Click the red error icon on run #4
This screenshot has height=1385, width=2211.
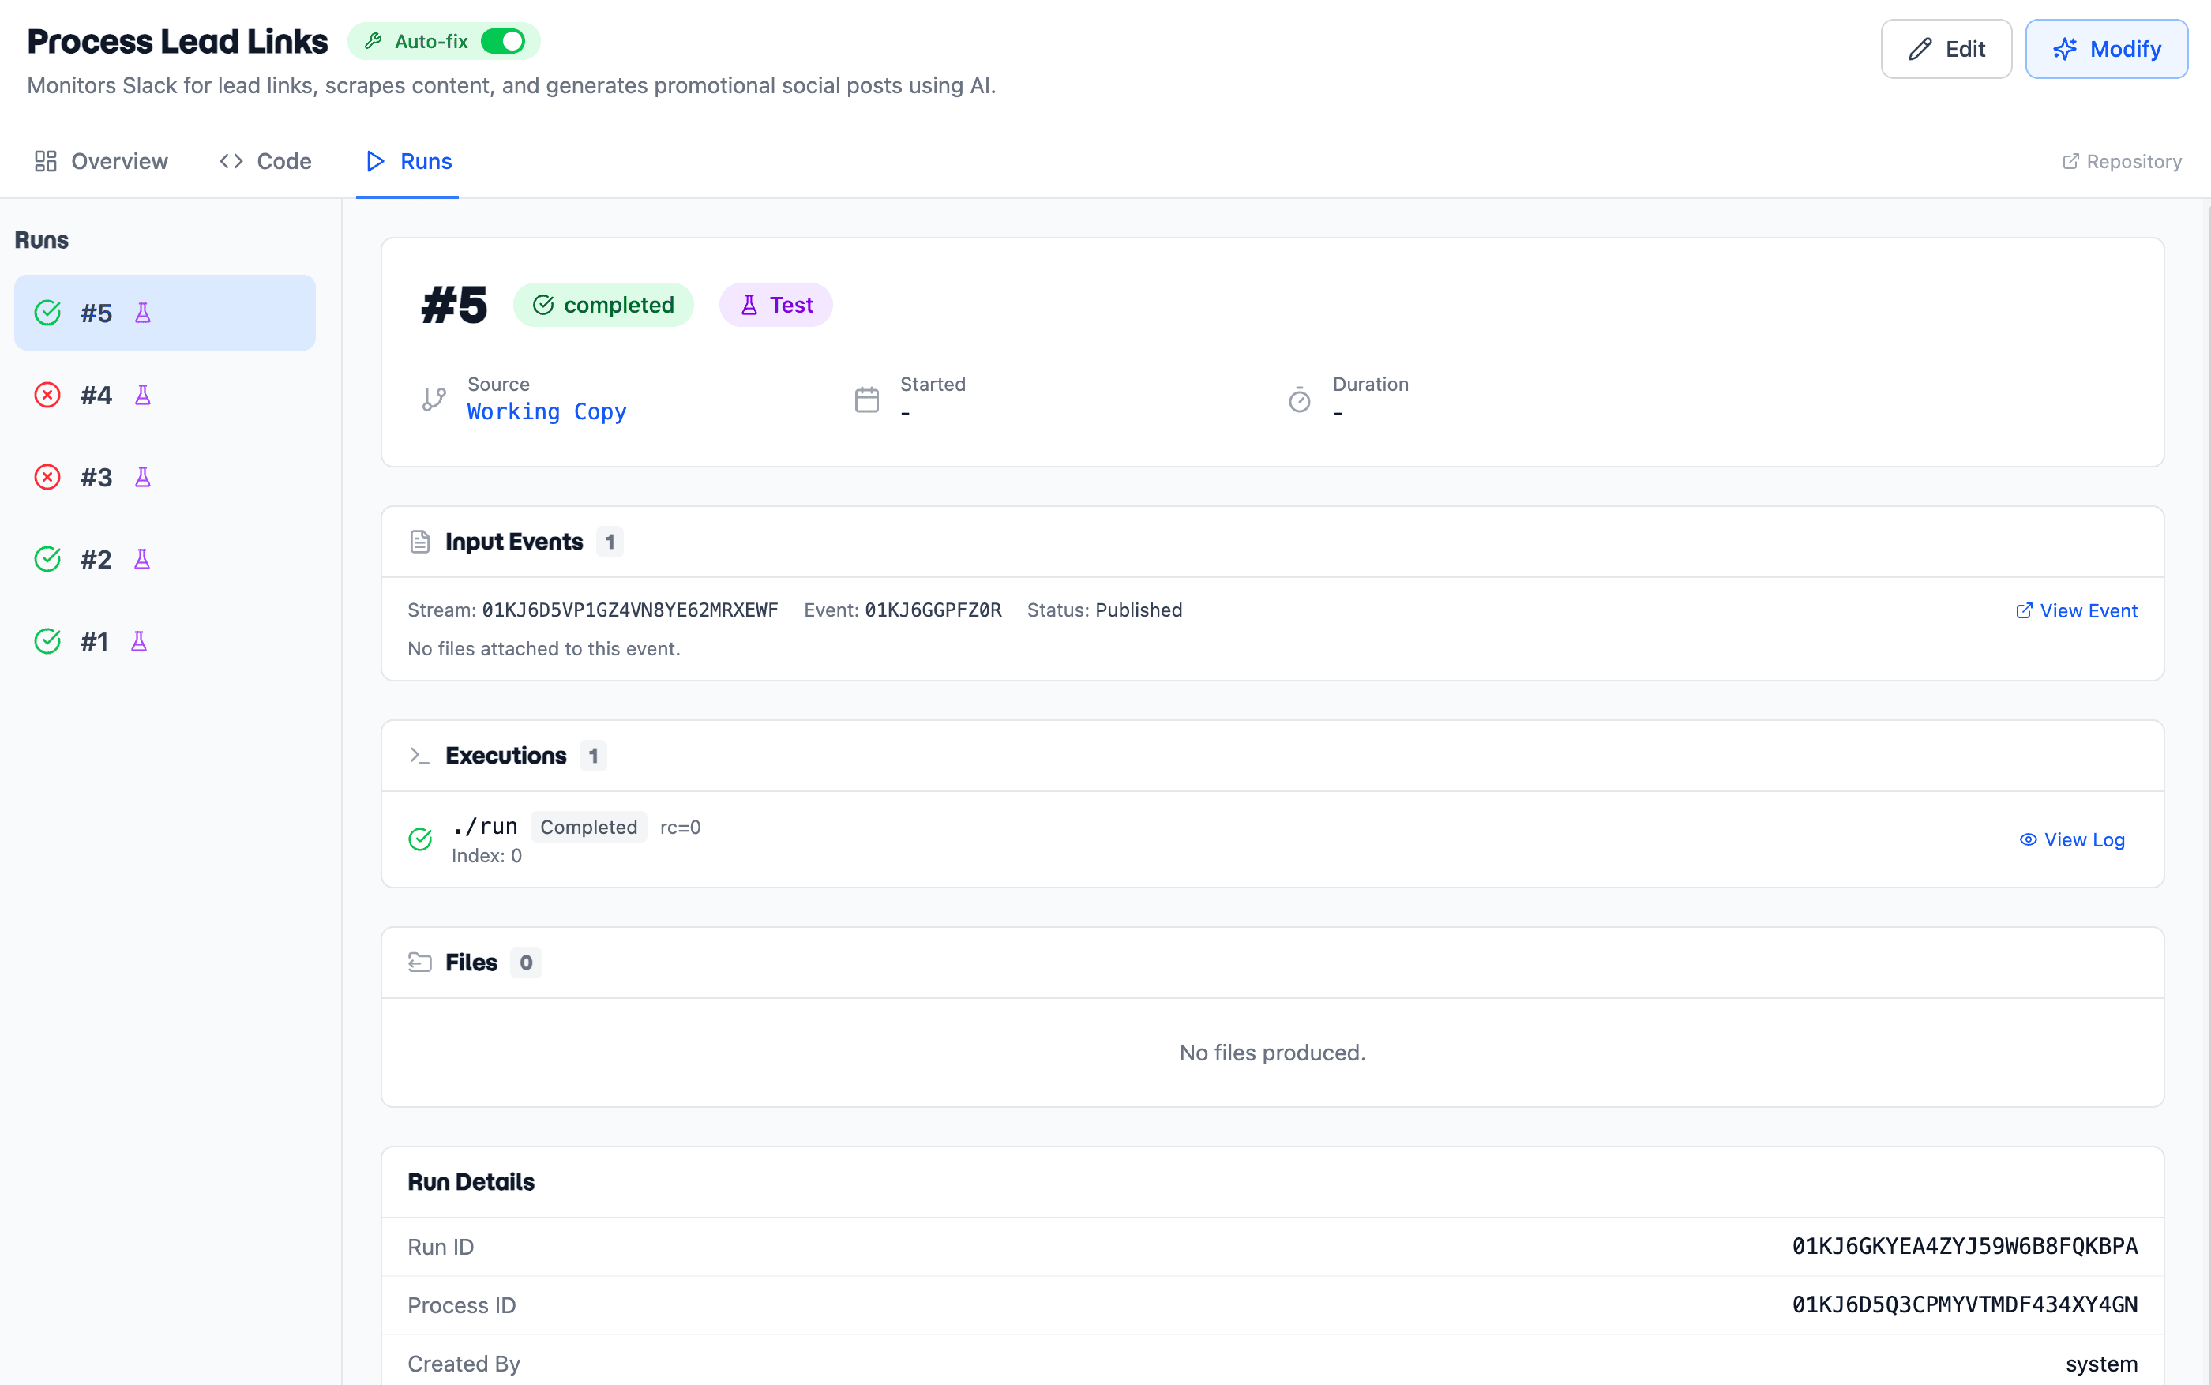(47, 394)
